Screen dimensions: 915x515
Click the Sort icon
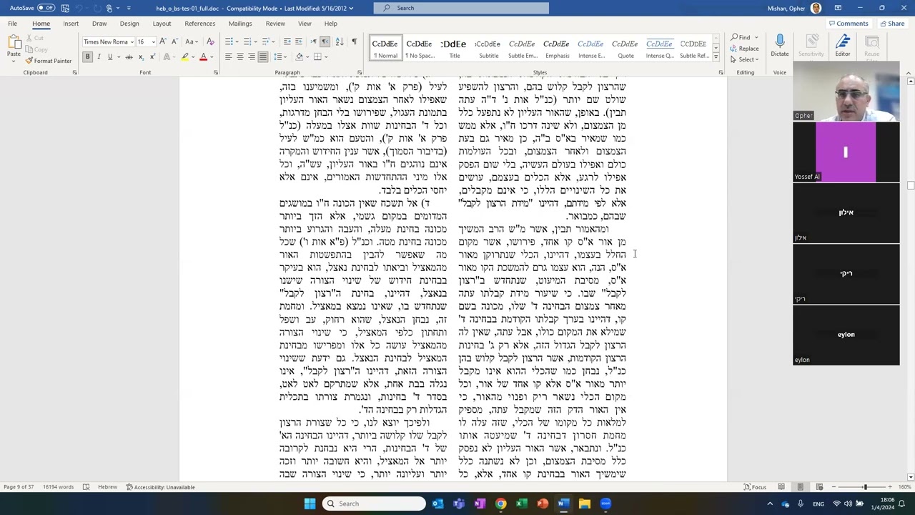[x=340, y=41]
